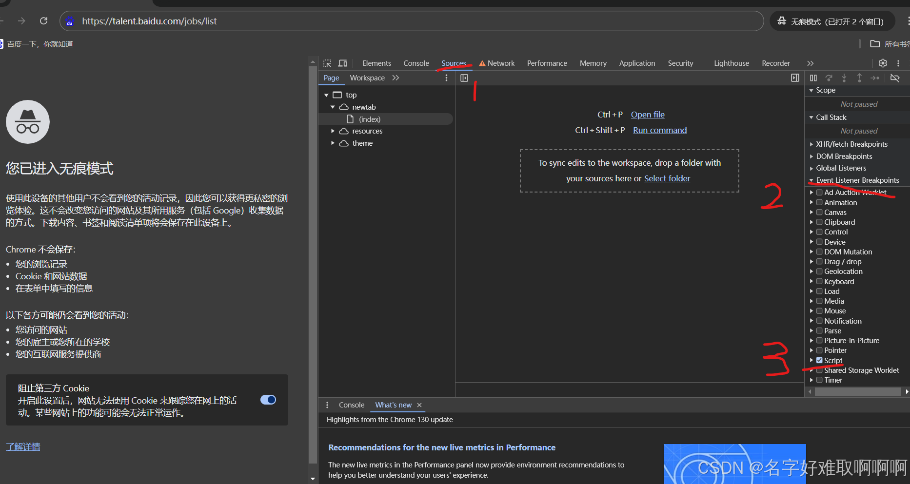The width and height of the screenshot is (910, 484).
Task: Click the Baidu site icon in address bar
Action: point(70,21)
